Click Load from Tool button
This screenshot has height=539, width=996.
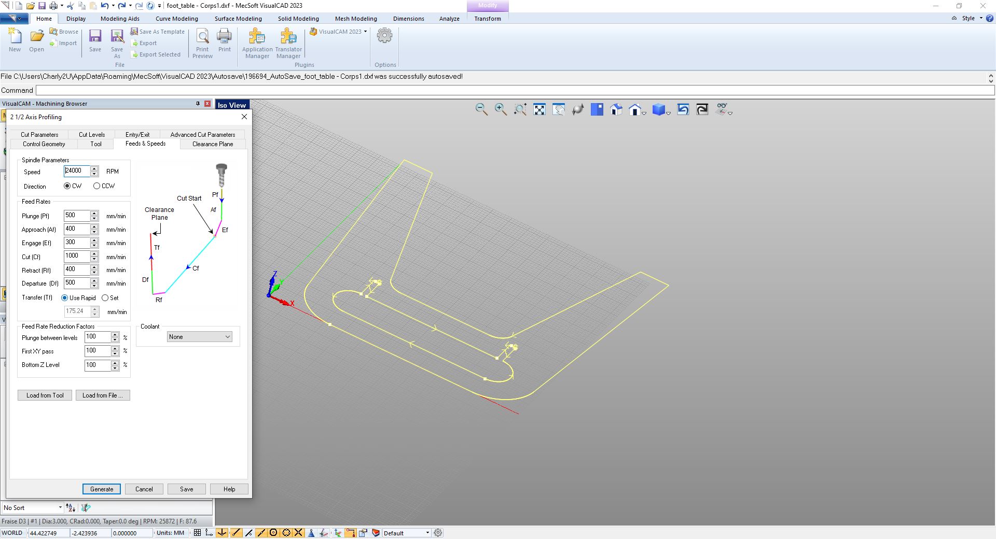[45, 395]
